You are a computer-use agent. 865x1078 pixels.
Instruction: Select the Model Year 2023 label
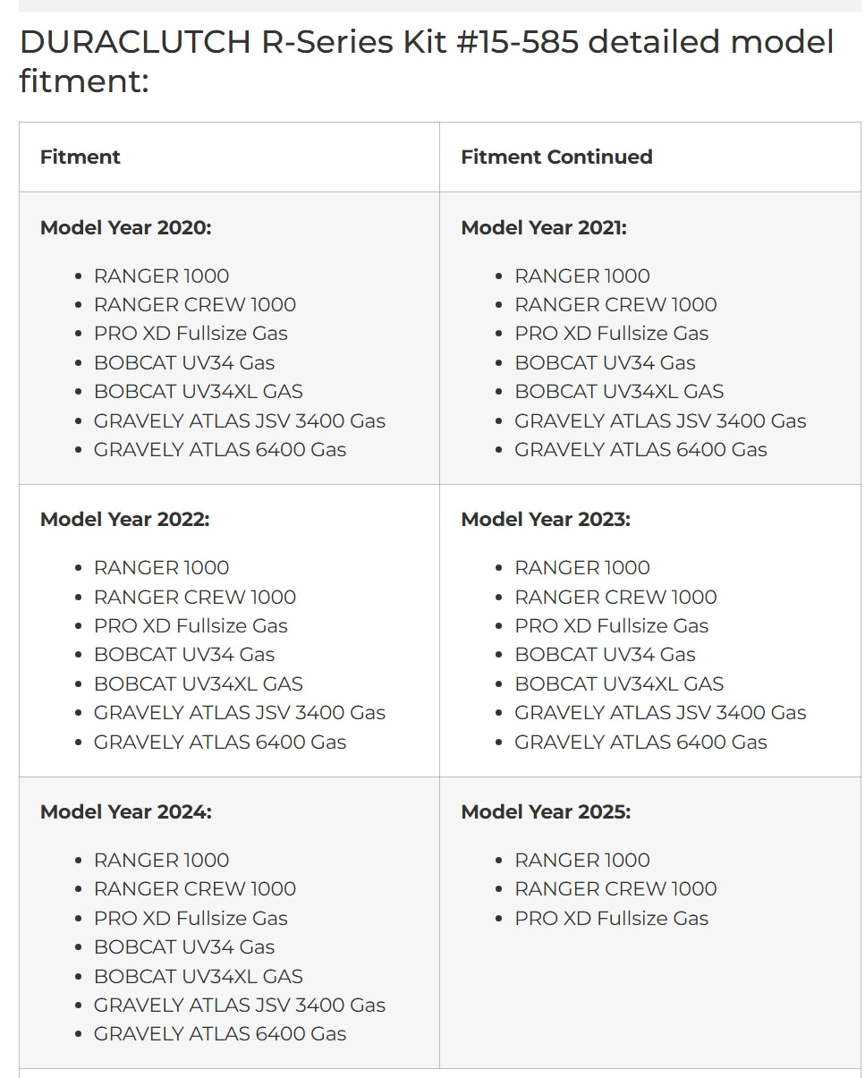click(546, 519)
